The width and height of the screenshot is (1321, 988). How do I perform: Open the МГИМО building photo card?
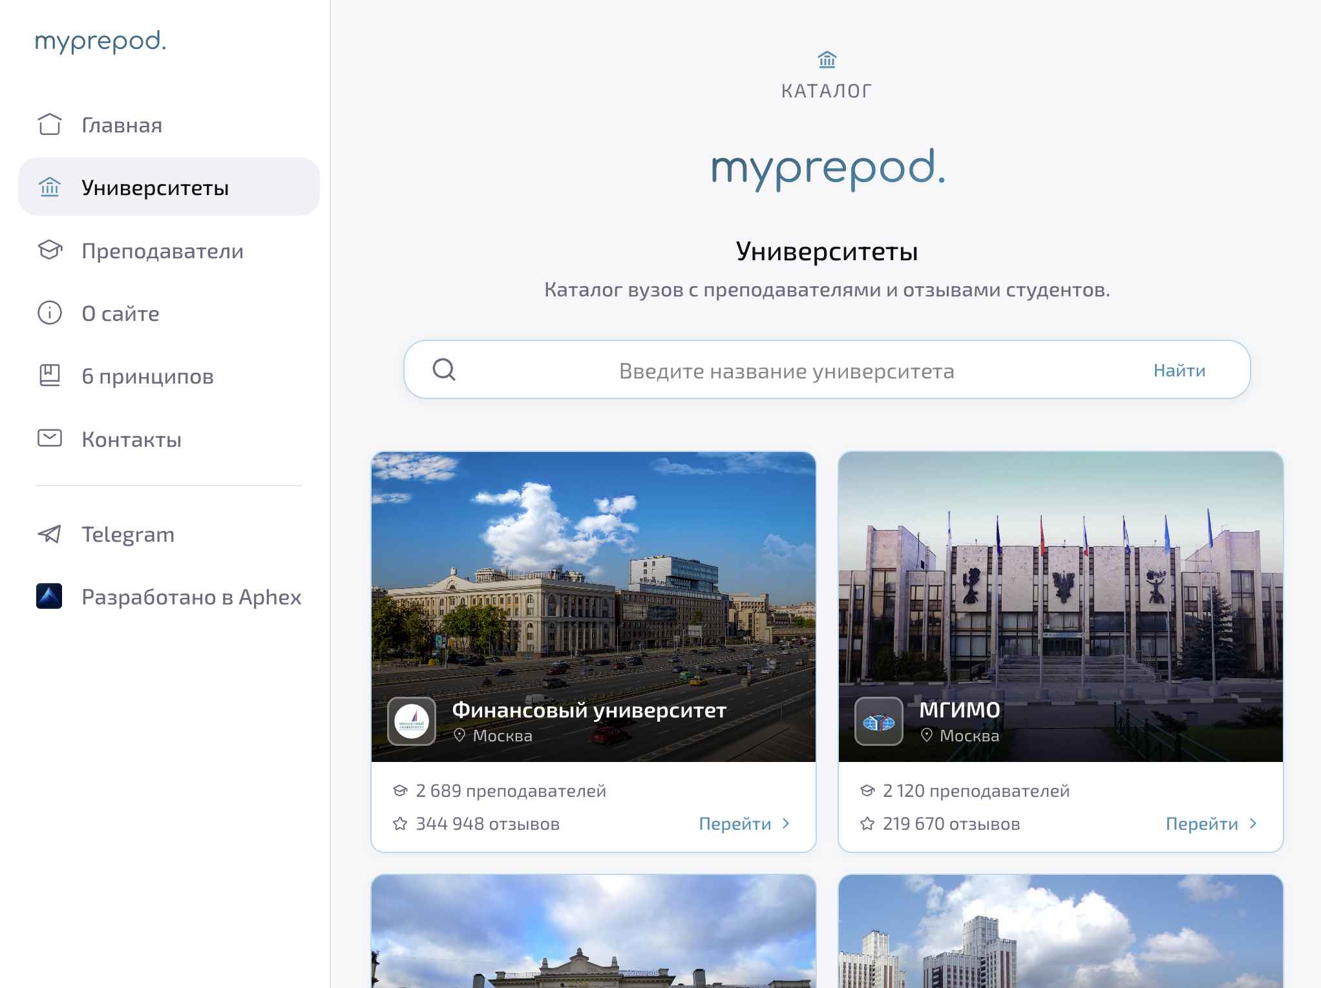point(1061,606)
